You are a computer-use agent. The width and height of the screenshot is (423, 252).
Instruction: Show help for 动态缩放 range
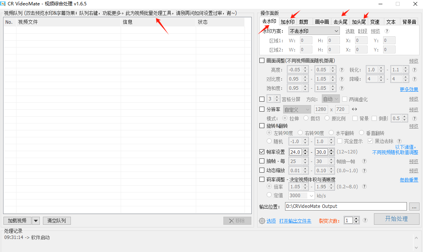(364, 170)
